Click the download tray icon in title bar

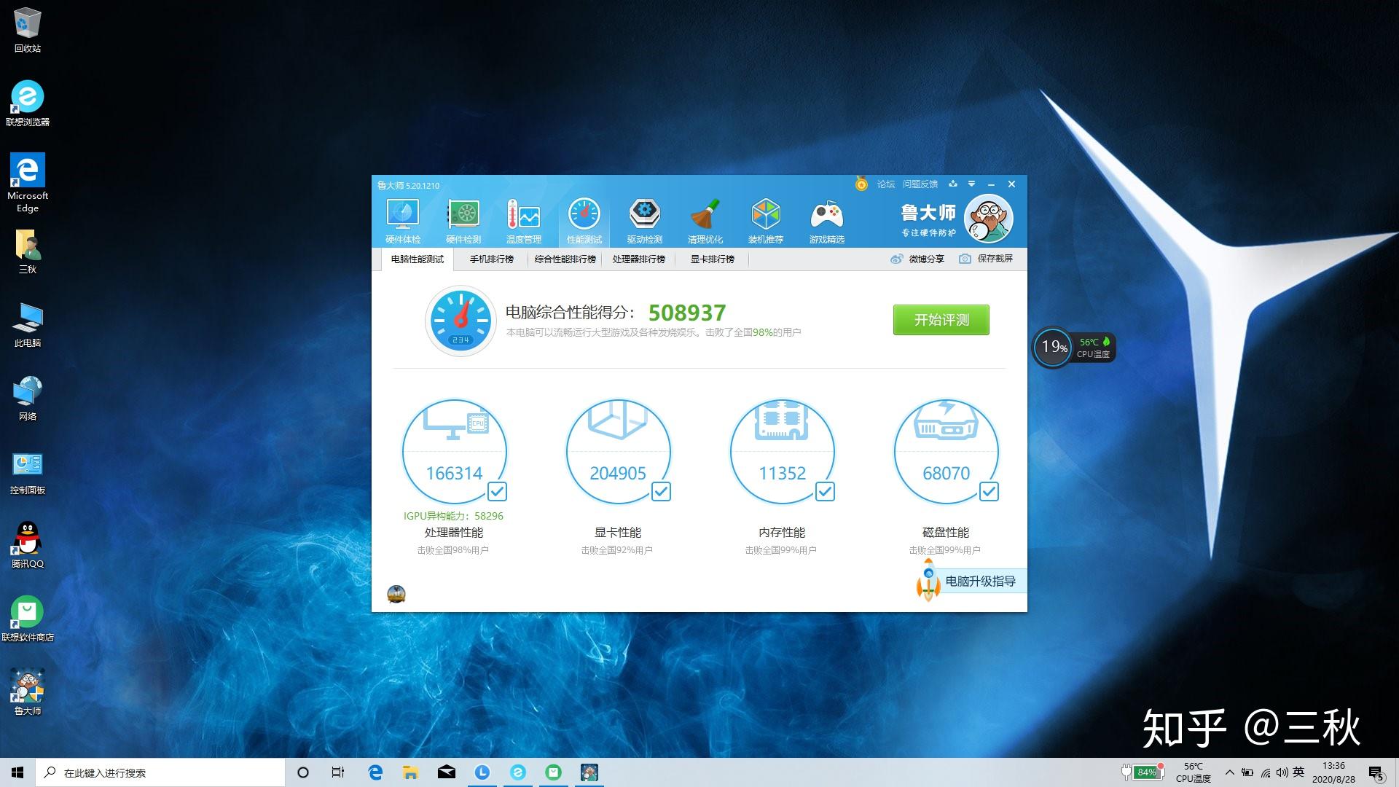(952, 184)
